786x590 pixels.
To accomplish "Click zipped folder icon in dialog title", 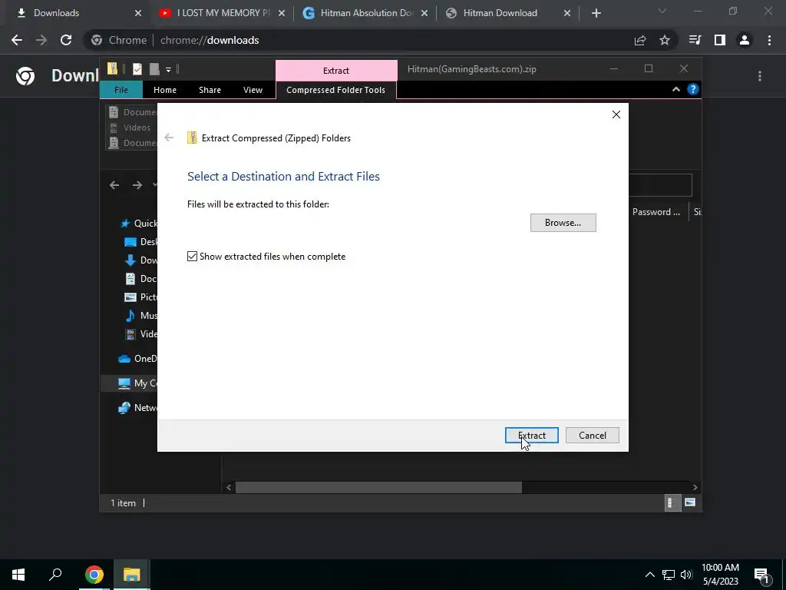I will pyautogui.click(x=192, y=138).
